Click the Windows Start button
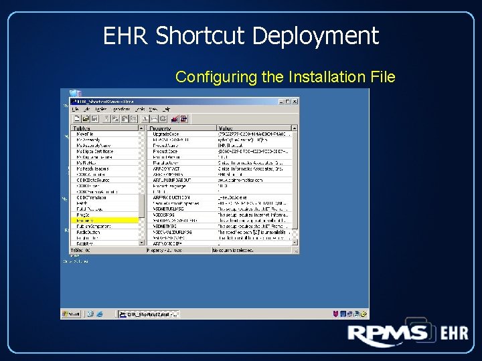The height and width of the screenshot is (361, 482). pyautogui.click(x=71, y=314)
